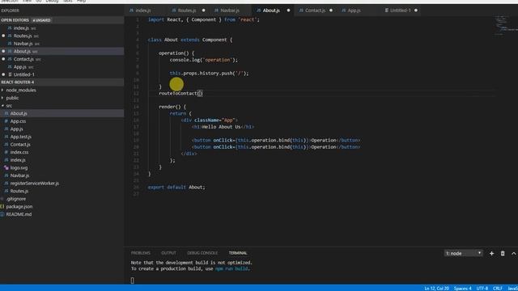Select About.js in the src folder
This screenshot has width=518, height=291.
(62, 113)
